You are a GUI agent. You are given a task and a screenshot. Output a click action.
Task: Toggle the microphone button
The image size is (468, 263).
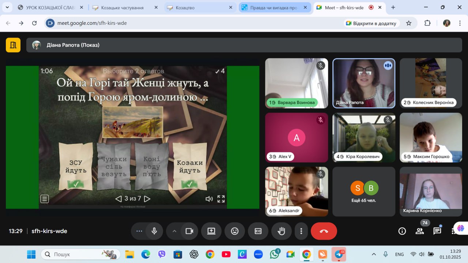point(154,231)
